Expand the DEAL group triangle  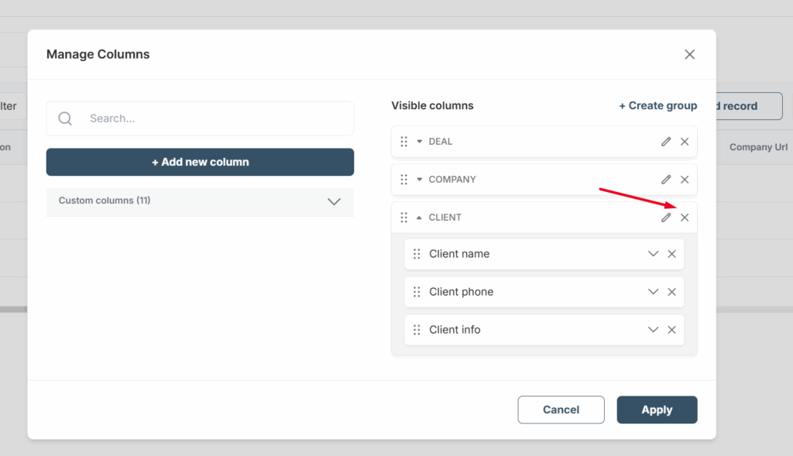point(420,142)
